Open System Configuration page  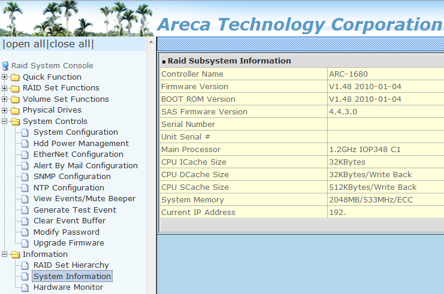[x=75, y=132]
